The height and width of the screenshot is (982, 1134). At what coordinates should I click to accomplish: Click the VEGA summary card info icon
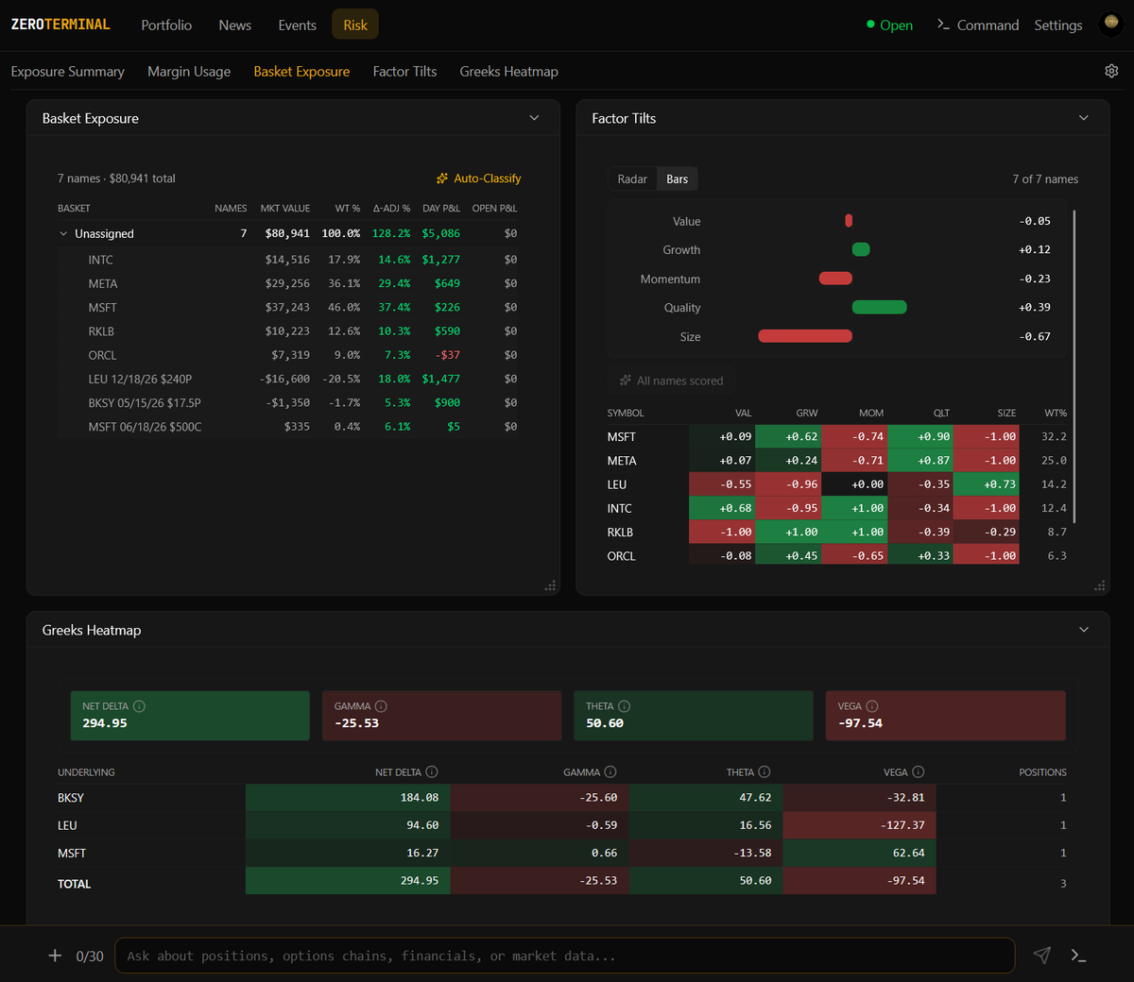[872, 706]
